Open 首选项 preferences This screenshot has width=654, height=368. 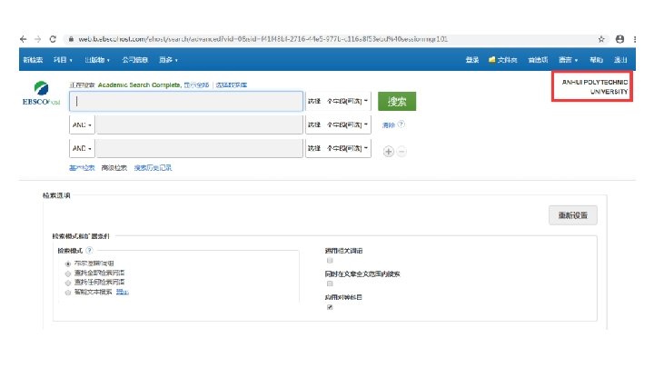point(538,60)
